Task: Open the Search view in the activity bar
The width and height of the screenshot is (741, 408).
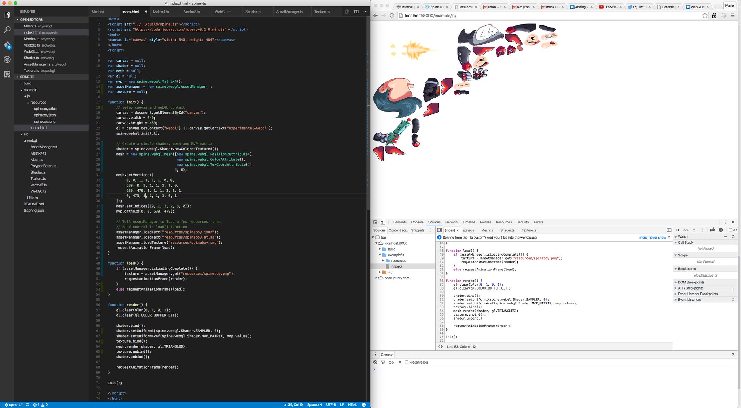Action: click(x=7, y=30)
